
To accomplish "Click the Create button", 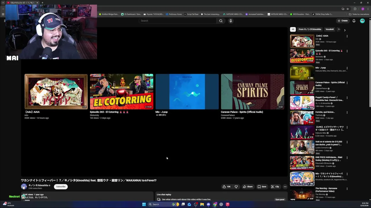I will point(342,21).
